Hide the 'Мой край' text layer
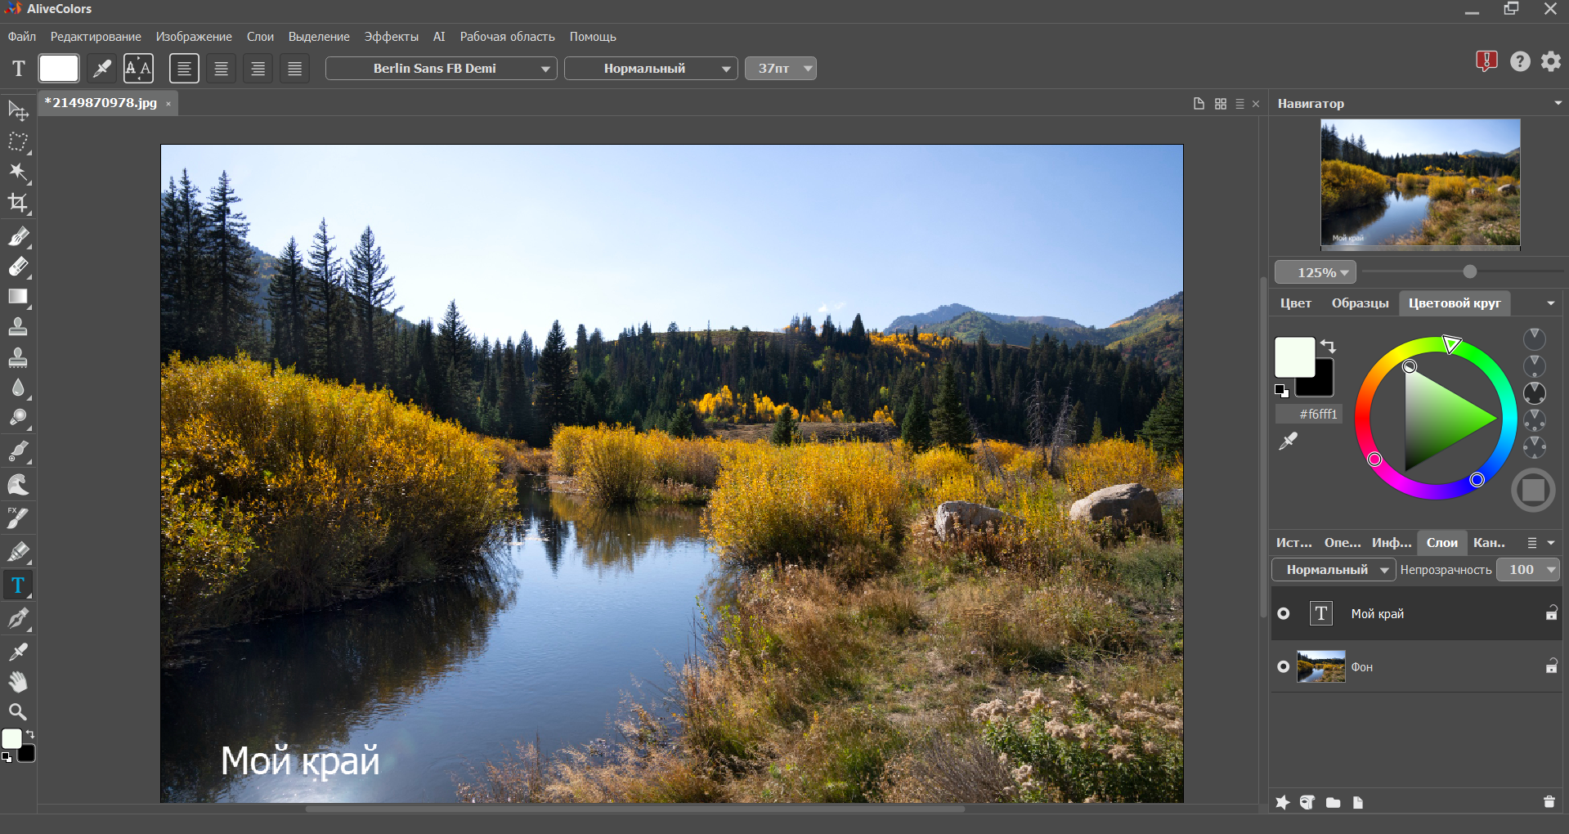 click(1284, 614)
